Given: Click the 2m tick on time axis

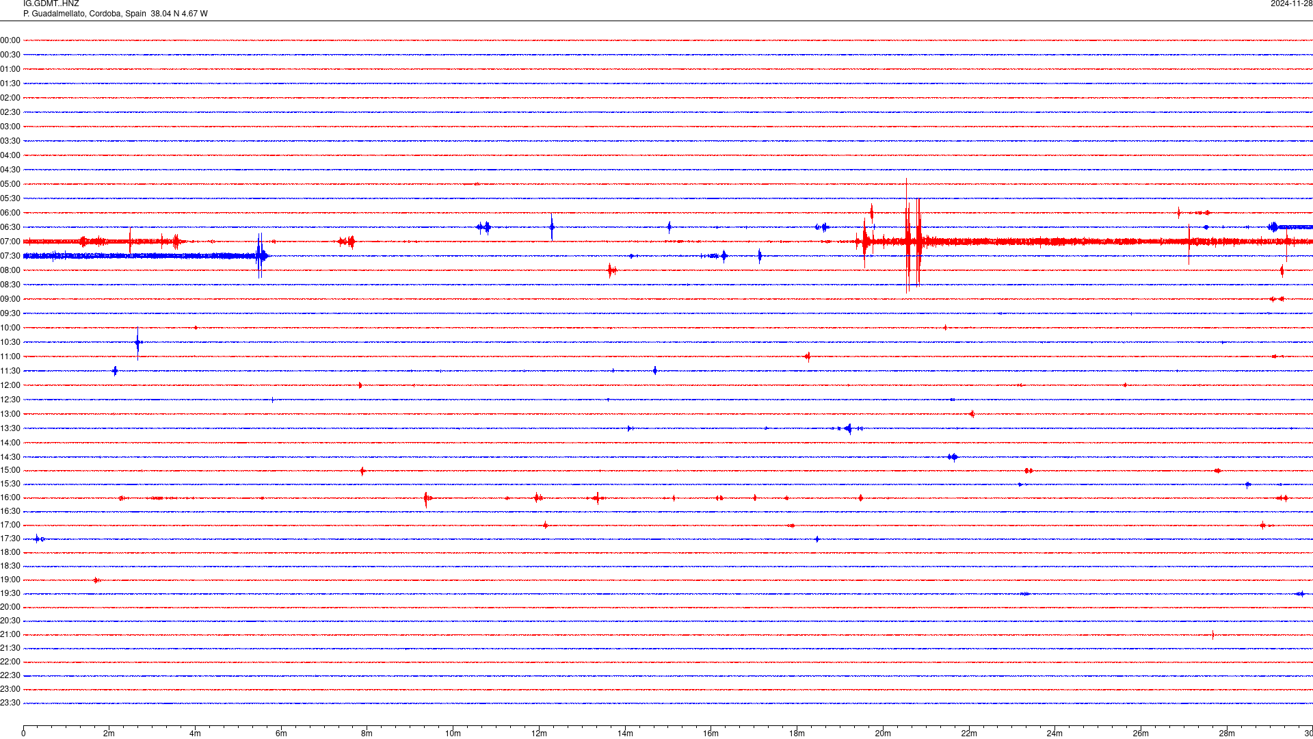Looking at the screenshot, I should coord(109,734).
